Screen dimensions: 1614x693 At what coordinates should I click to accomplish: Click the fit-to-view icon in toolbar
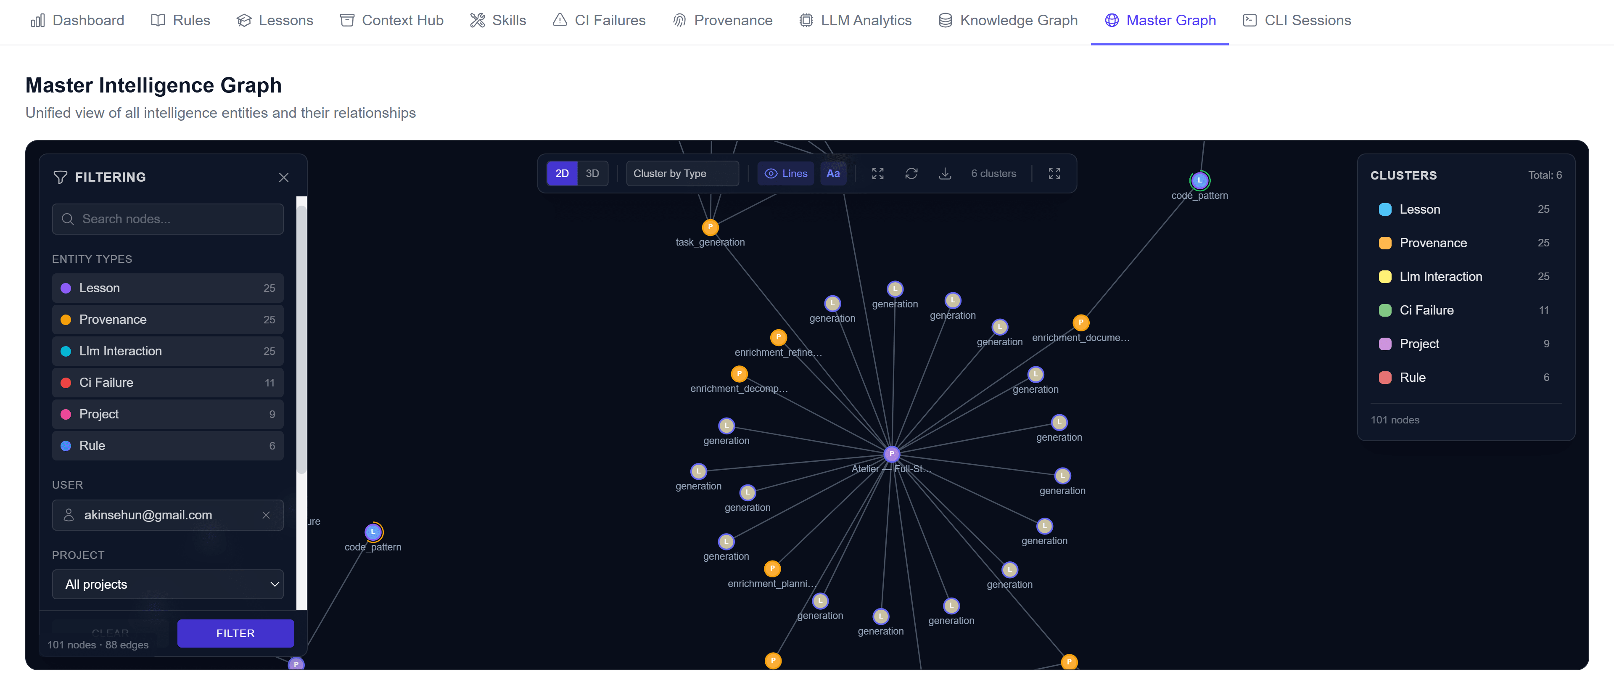tap(878, 174)
